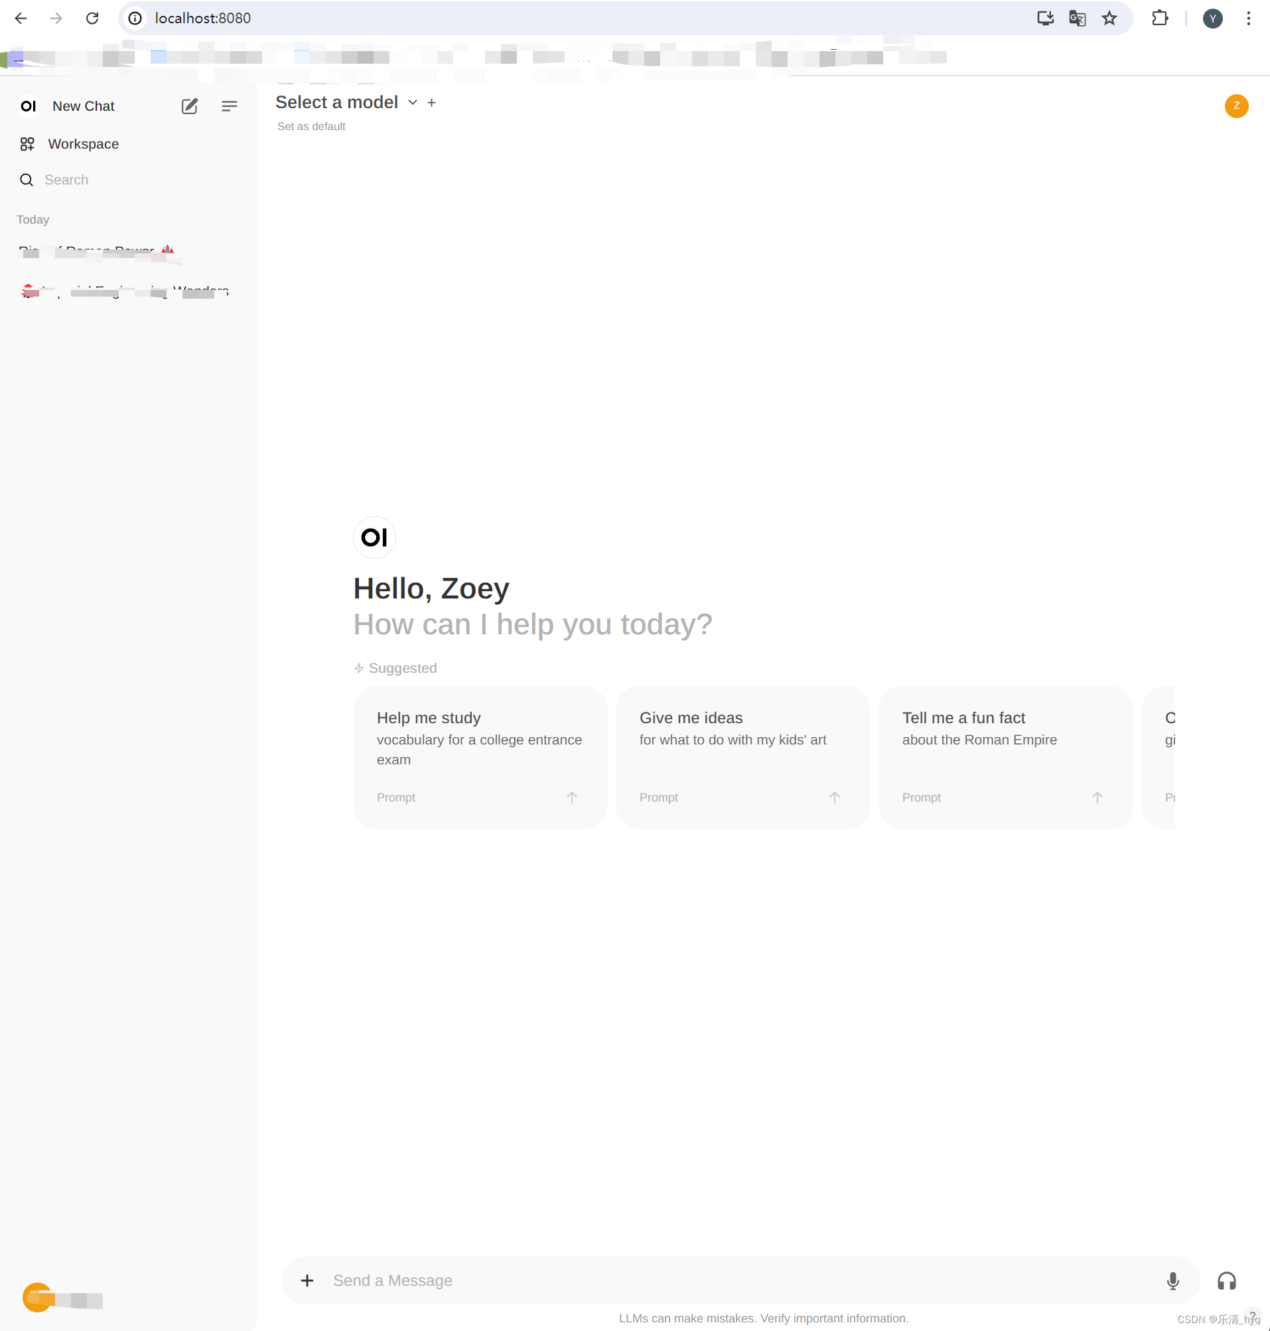
Task: Click the search magnifier icon in sidebar
Action: pos(27,180)
